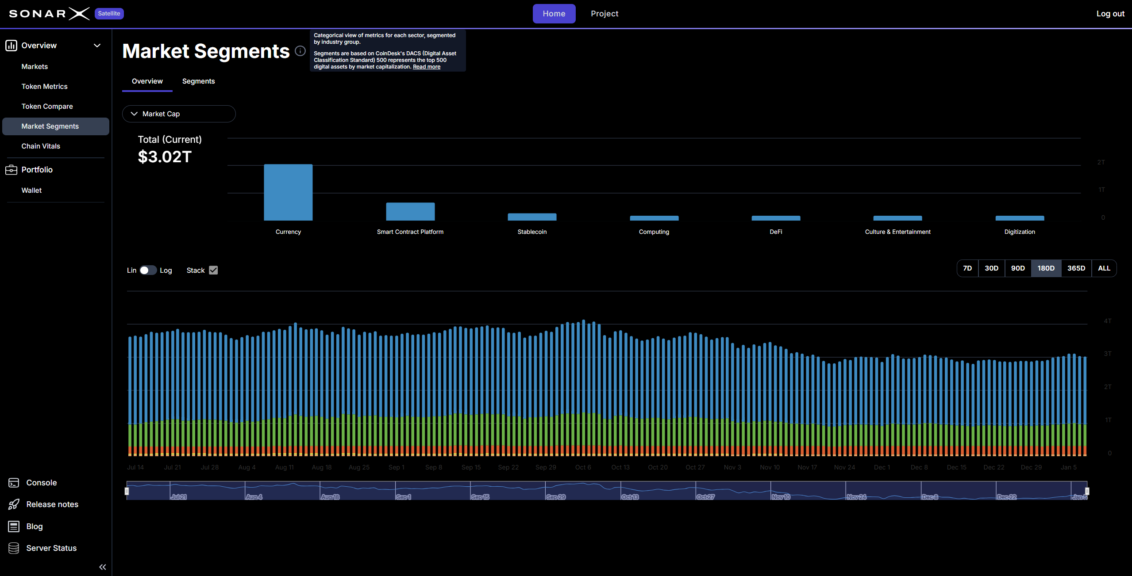Collapse the Overview section chevron
The image size is (1132, 576).
[97, 46]
